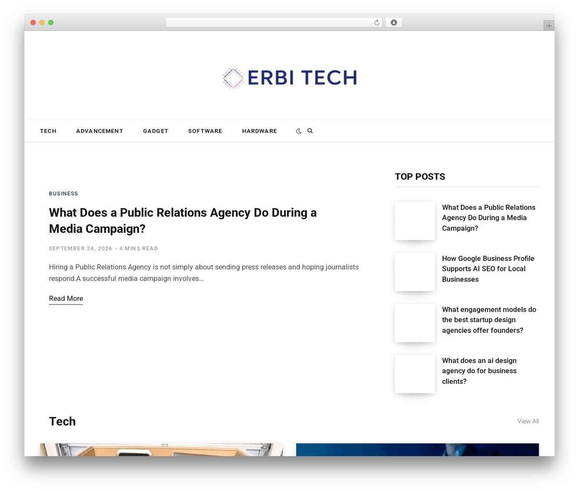
Task: Click thumbnail beside Public Relations Agency top post
Action: pyautogui.click(x=415, y=221)
